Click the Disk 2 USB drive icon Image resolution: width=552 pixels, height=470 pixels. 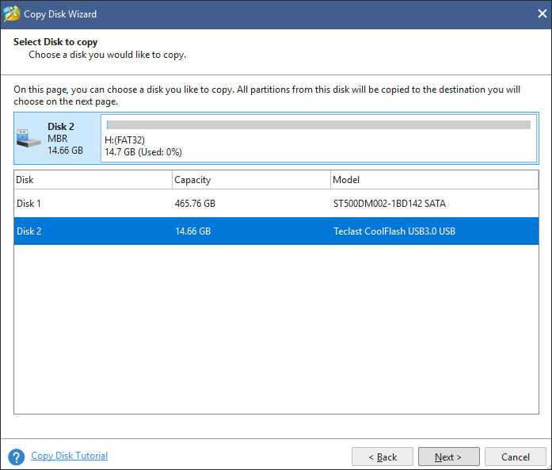pyautogui.click(x=29, y=139)
